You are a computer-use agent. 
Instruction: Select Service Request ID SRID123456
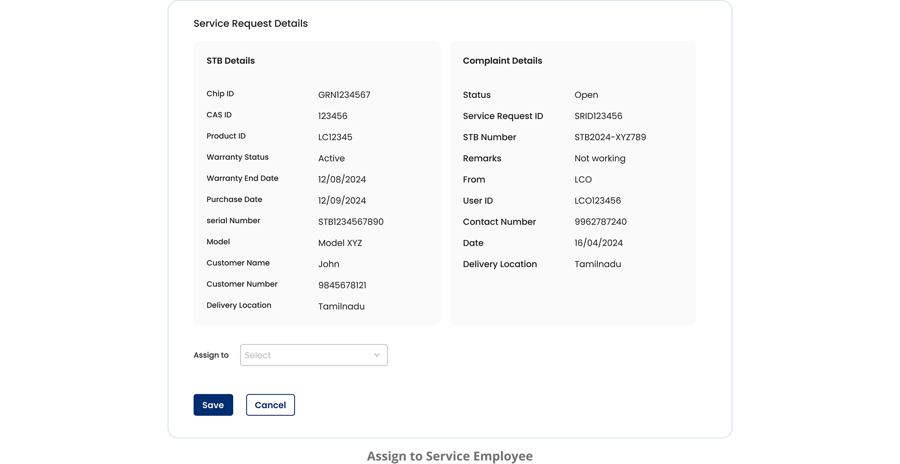(x=599, y=116)
